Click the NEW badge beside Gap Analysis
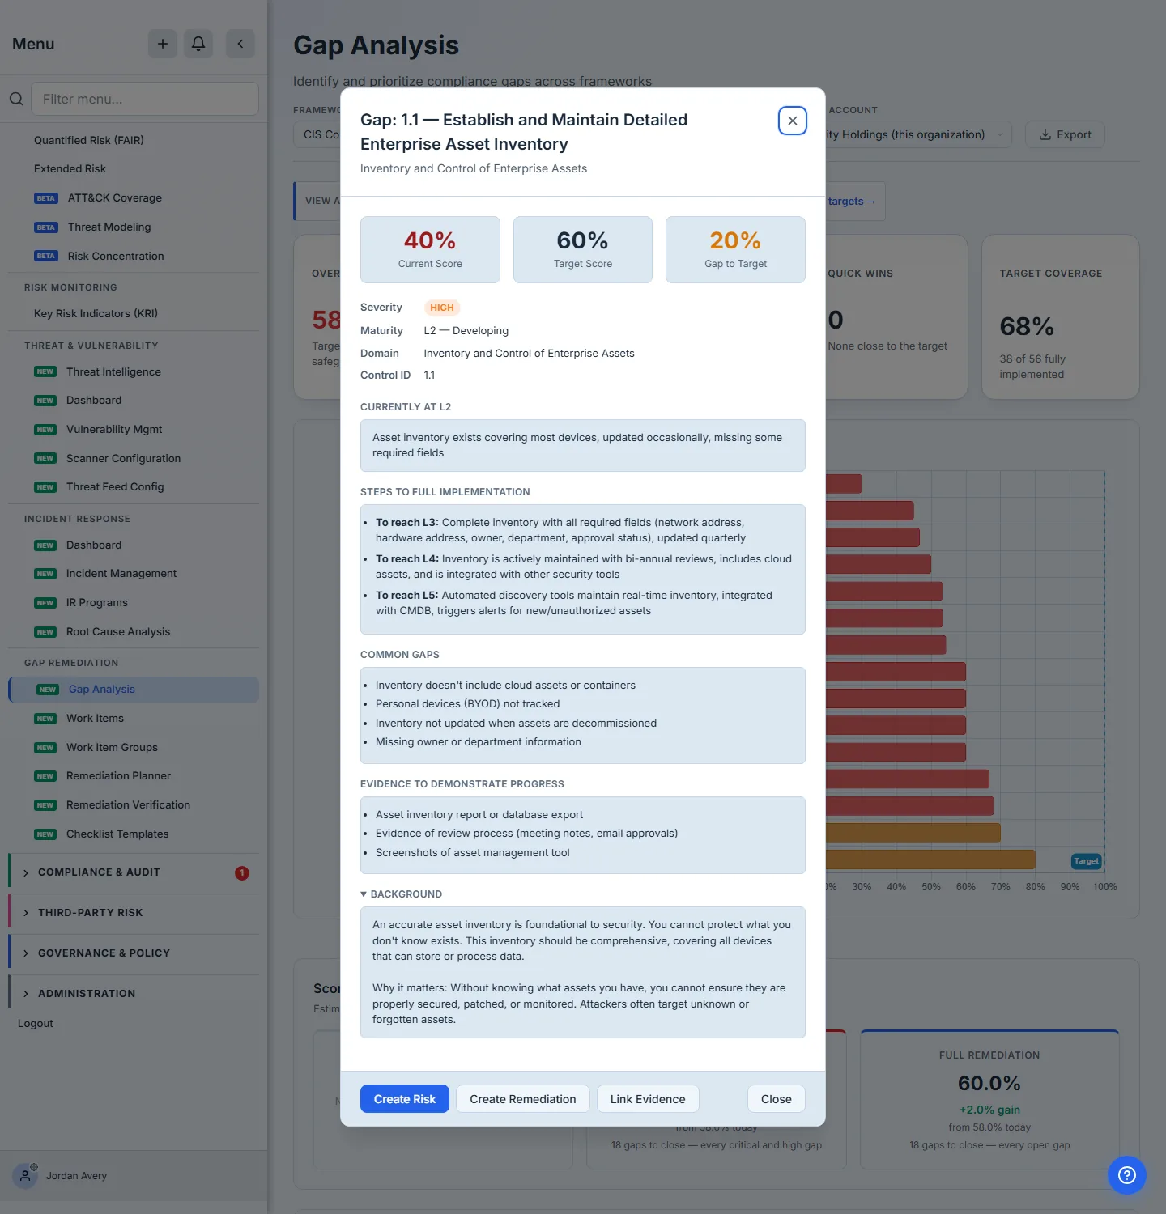This screenshot has width=1166, height=1214. [48, 690]
